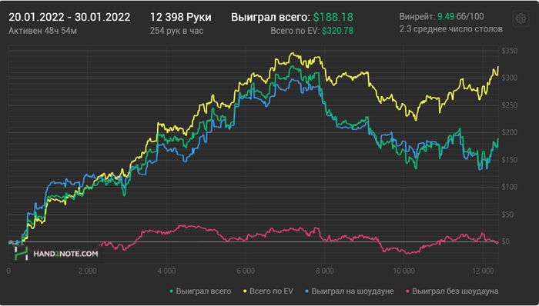
Task: Click the 10 000 x-axis label
Action: [x=403, y=271]
